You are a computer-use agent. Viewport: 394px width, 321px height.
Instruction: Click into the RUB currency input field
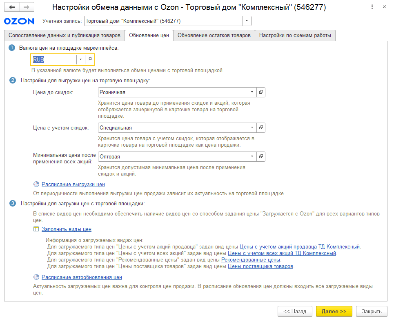click(x=54, y=59)
